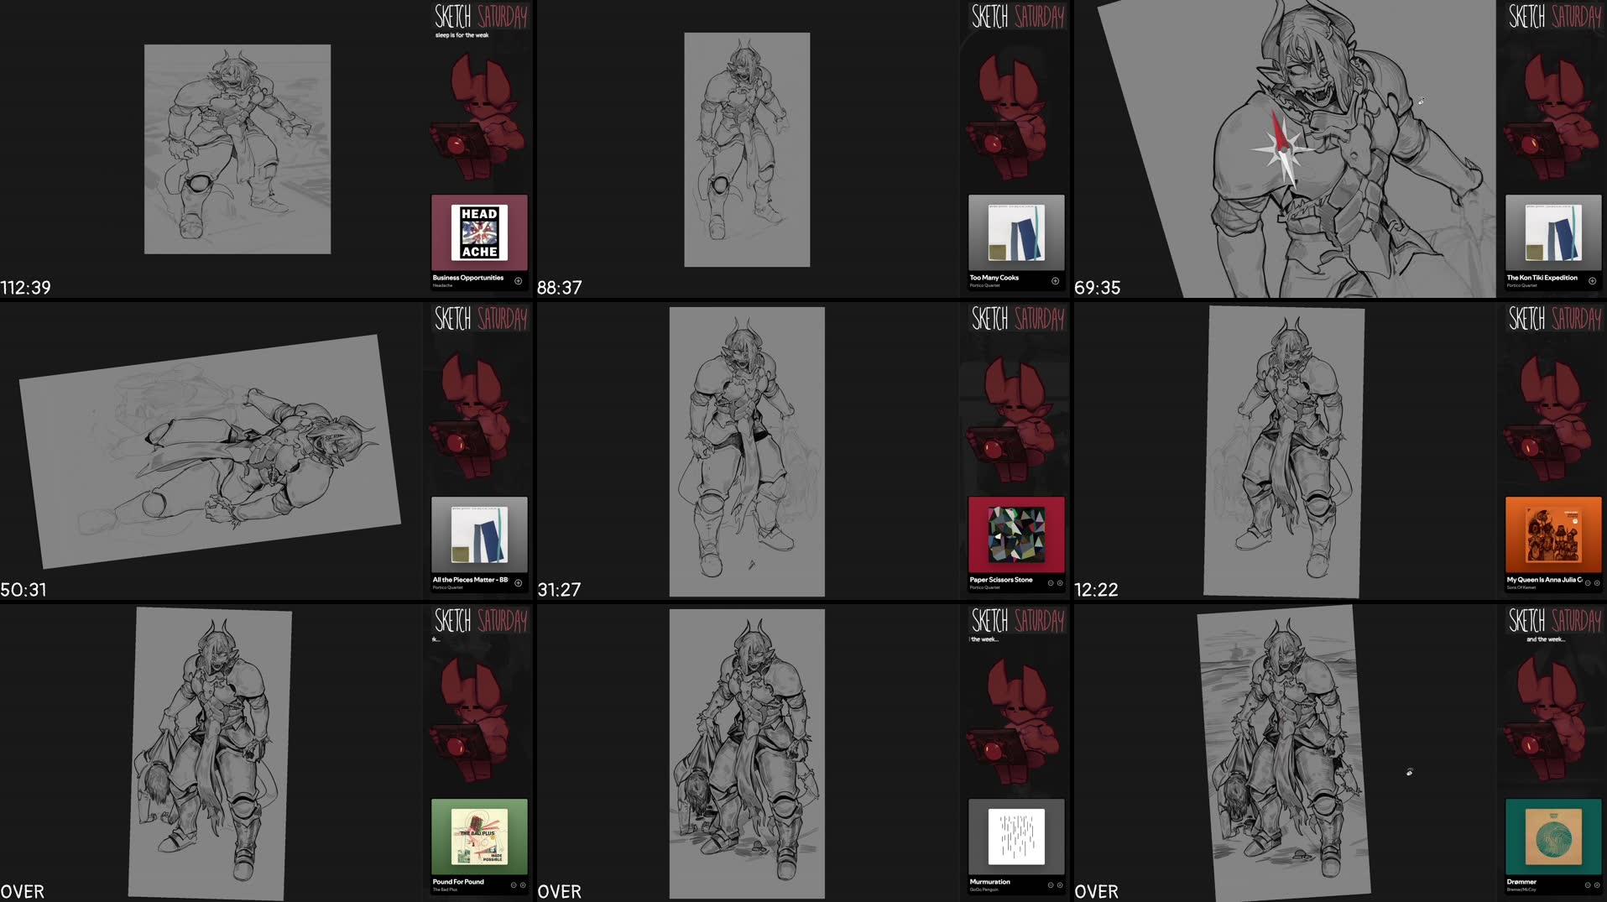The height and width of the screenshot is (902, 1607).
Task: Toggle like on "Paper Scissors Stone"
Action: (x=1049, y=582)
